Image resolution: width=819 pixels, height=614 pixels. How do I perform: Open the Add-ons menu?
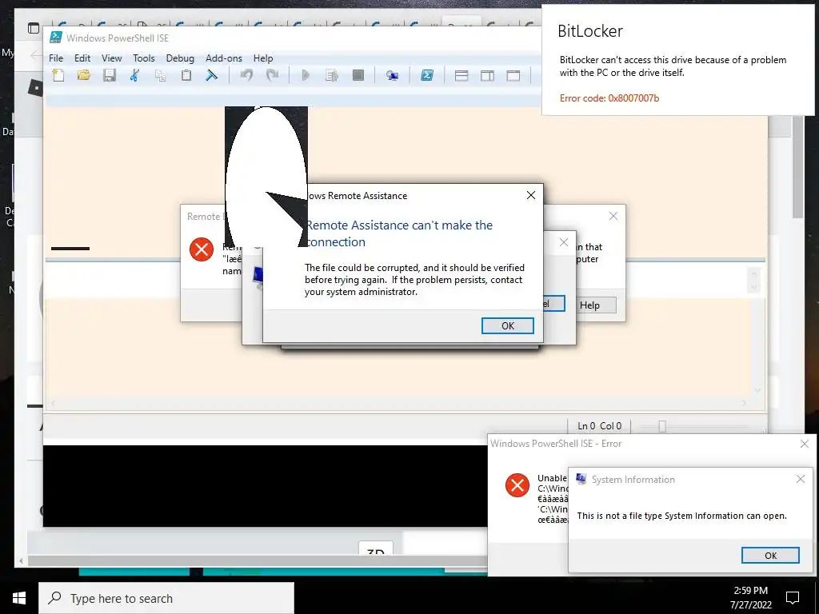(x=224, y=58)
